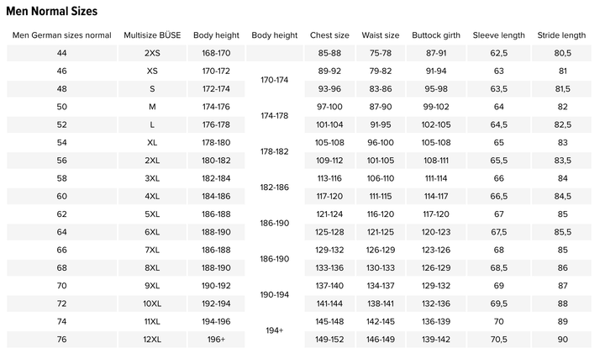The height and width of the screenshot is (359, 605).
Task: Select the Sleeve length column header
Action: [498, 35]
